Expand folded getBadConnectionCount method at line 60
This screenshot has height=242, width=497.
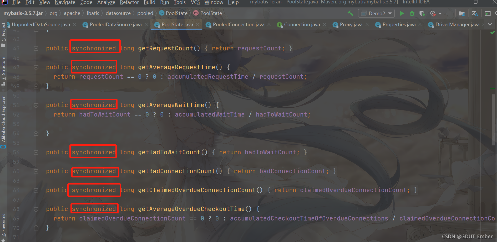coord(36,171)
